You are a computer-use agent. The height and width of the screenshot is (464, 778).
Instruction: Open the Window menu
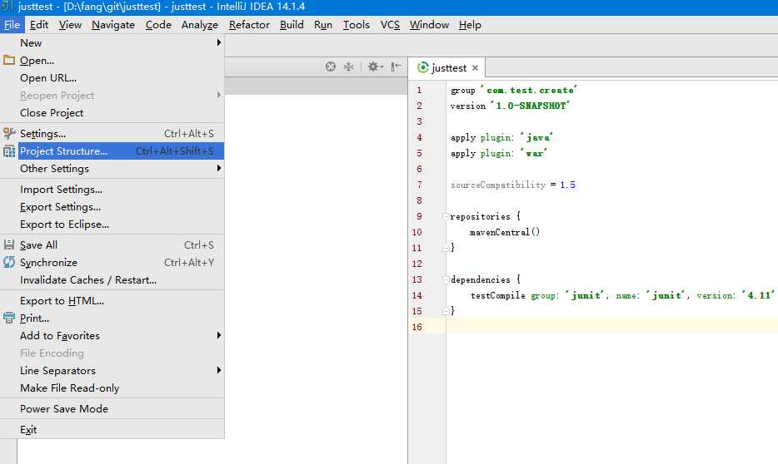click(429, 25)
